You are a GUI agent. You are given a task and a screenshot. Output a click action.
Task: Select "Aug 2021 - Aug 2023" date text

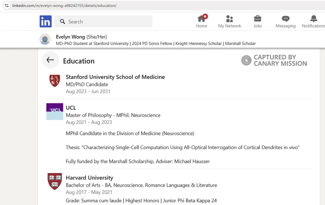89,122
